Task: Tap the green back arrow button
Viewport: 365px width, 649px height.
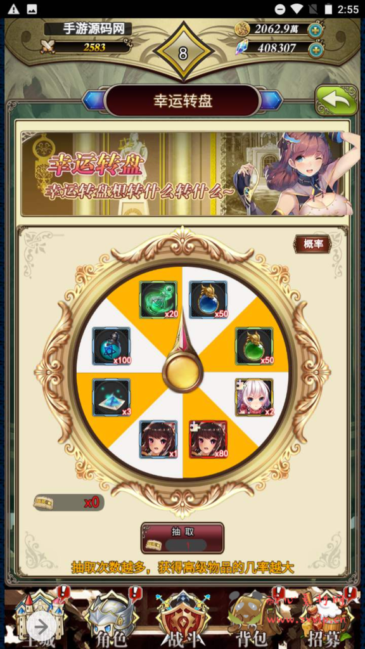Action: point(336,100)
